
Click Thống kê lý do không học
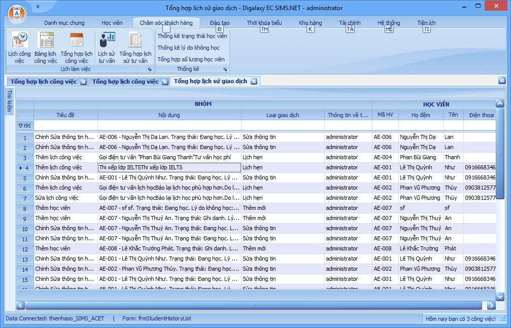pyautogui.click(x=188, y=48)
